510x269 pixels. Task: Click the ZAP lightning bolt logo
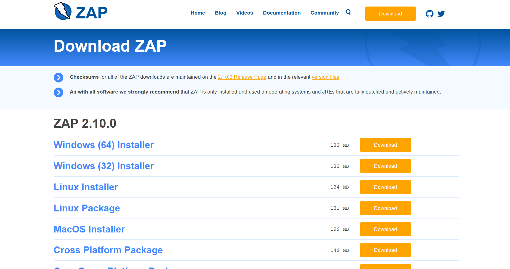(63, 11)
